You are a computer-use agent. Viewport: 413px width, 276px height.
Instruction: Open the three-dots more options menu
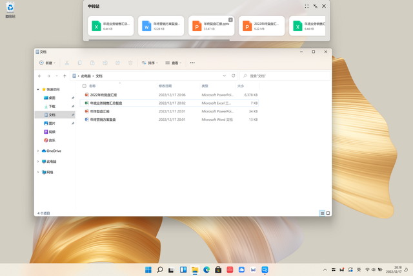pyautogui.click(x=192, y=63)
